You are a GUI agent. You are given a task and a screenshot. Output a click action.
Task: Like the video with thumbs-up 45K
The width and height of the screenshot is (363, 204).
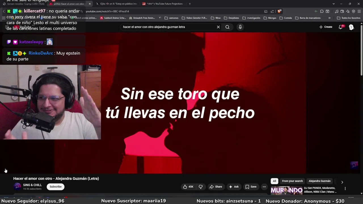[188, 187]
